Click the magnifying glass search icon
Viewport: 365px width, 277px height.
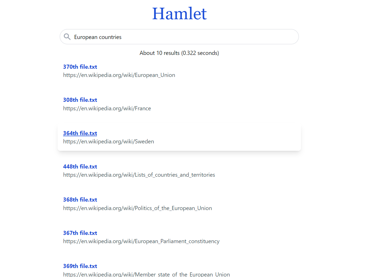67,37
